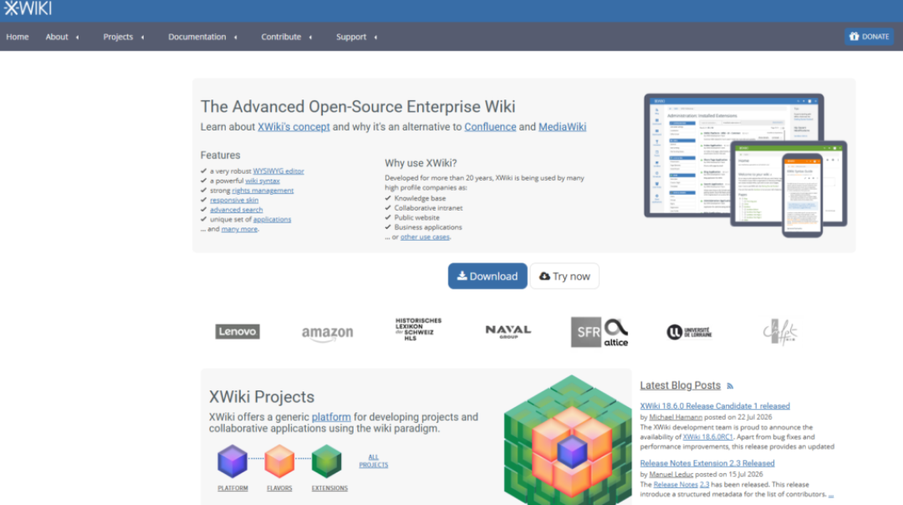Click the Historisches Lexikon der Schweiz logo
Viewport: 903px width, 505px height.
pyautogui.click(x=418, y=329)
